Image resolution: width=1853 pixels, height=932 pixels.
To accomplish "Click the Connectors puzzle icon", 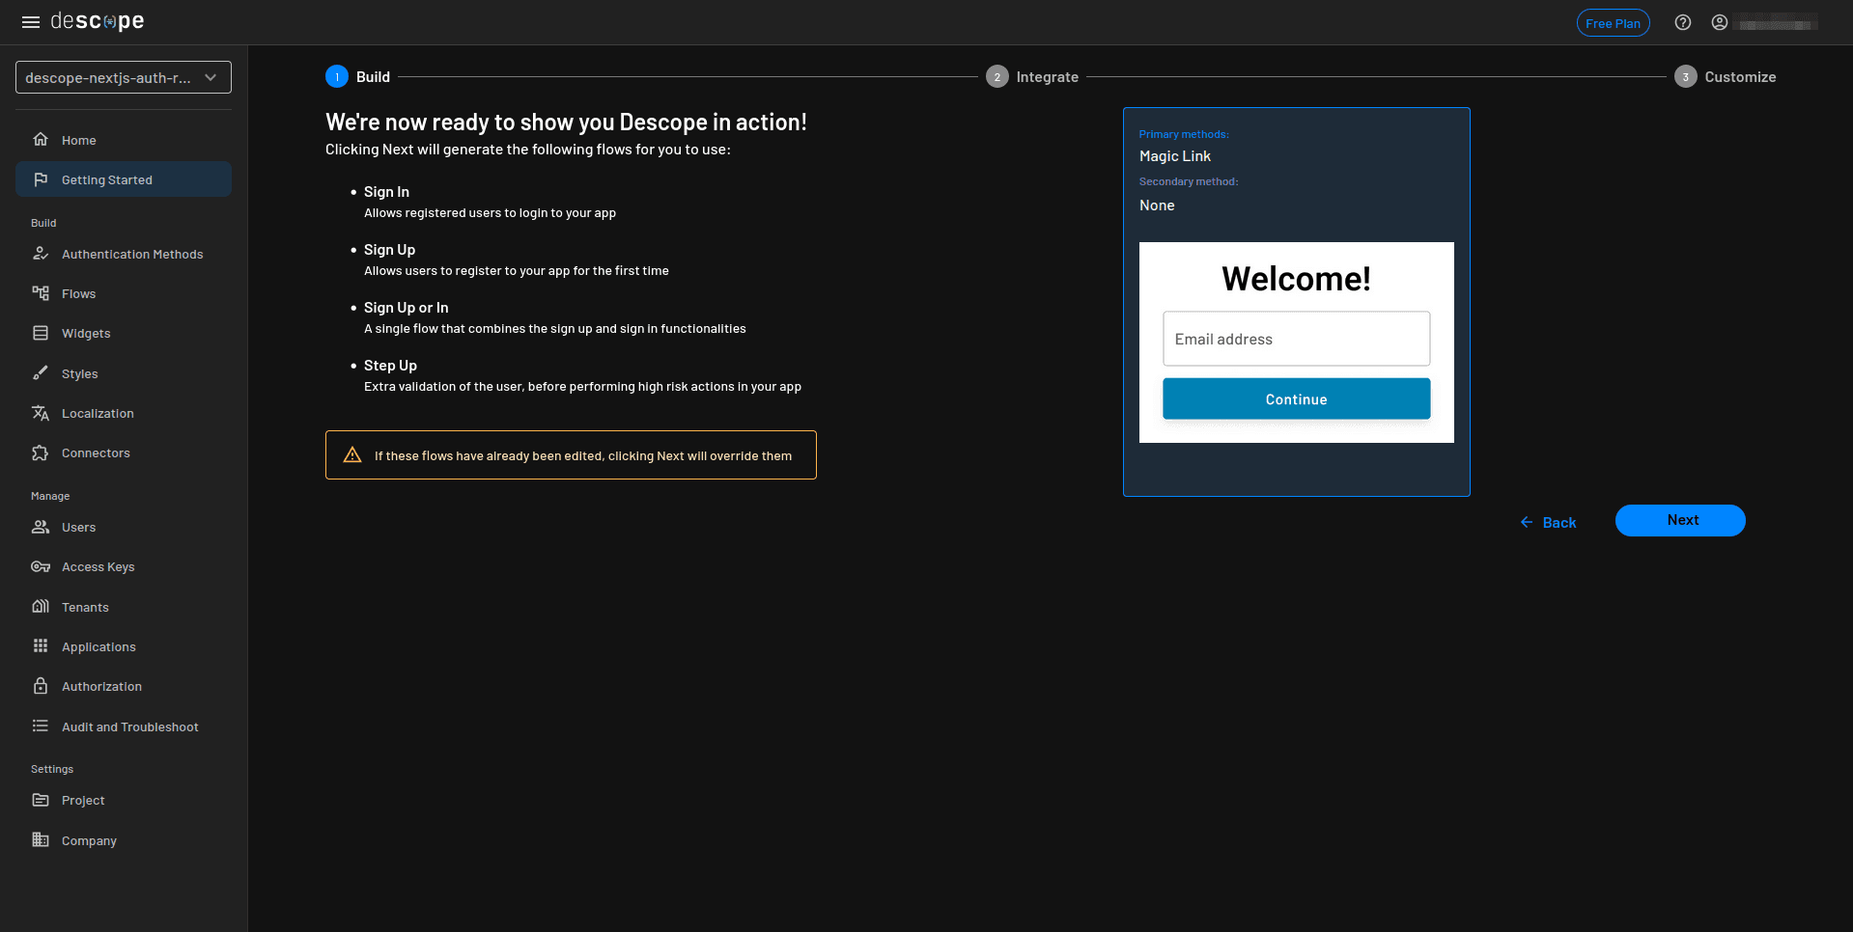I will pyautogui.click(x=41, y=452).
